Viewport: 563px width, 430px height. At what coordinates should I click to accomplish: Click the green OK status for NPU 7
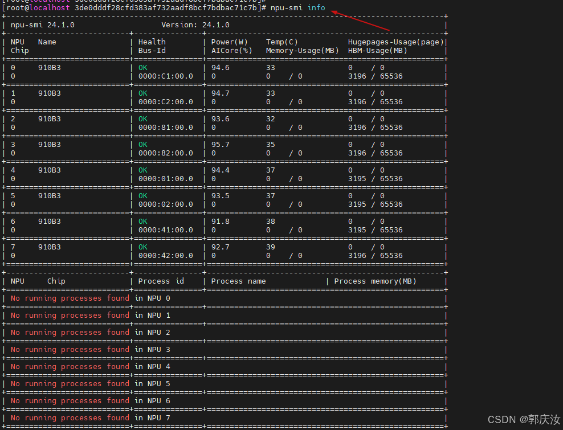[142, 247]
